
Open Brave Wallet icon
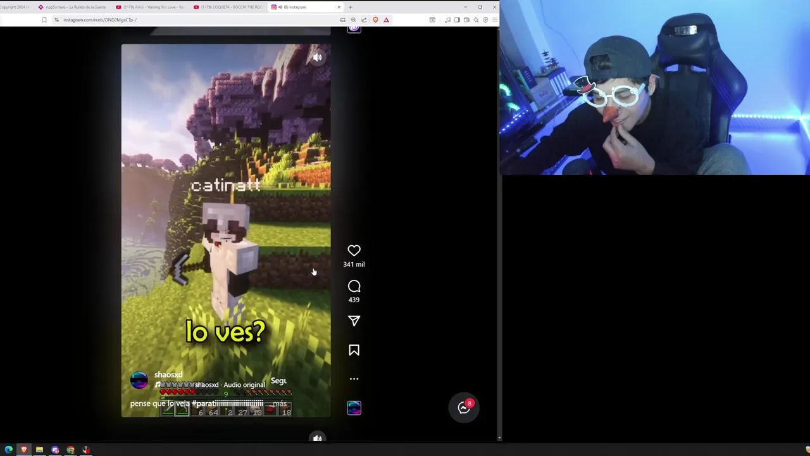466,20
